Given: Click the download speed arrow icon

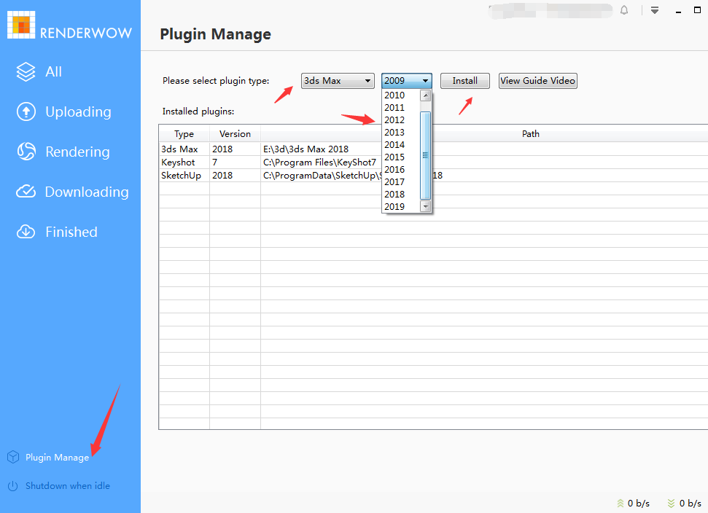Looking at the screenshot, I should pyautogui.click(x=672, y=503).
